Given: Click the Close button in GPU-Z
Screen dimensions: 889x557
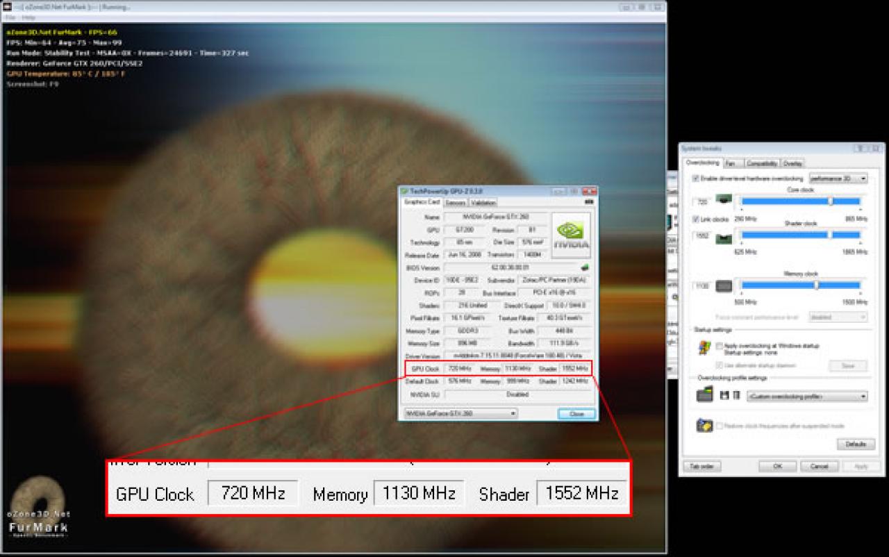Looking at the screenshot, I should click(x=576, y=413).
